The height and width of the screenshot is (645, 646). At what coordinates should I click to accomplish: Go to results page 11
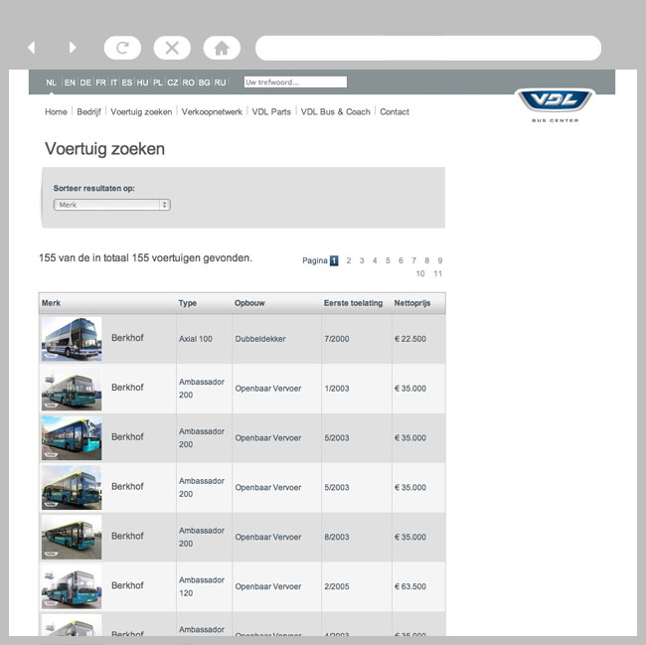click(x=438, y=273)
